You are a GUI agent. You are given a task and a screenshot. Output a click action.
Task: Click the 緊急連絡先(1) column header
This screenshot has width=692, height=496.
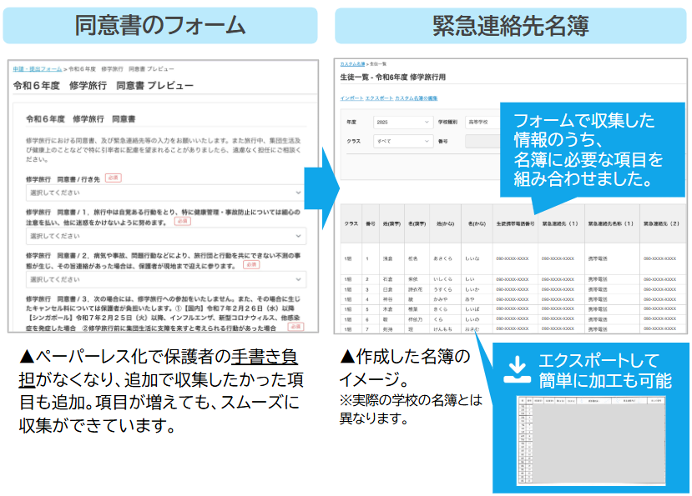pyautogui.click(x=561, y=224)
